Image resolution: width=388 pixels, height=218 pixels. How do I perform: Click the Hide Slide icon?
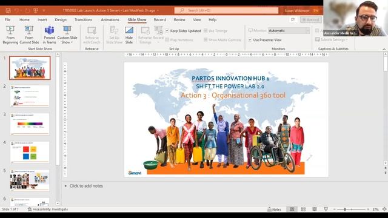[129, 30]
